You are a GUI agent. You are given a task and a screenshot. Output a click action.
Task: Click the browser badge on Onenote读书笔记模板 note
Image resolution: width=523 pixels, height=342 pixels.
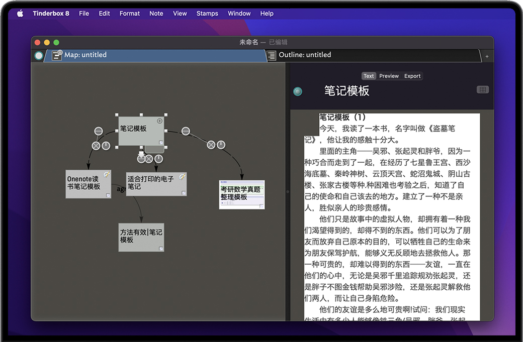pos(107,174)
